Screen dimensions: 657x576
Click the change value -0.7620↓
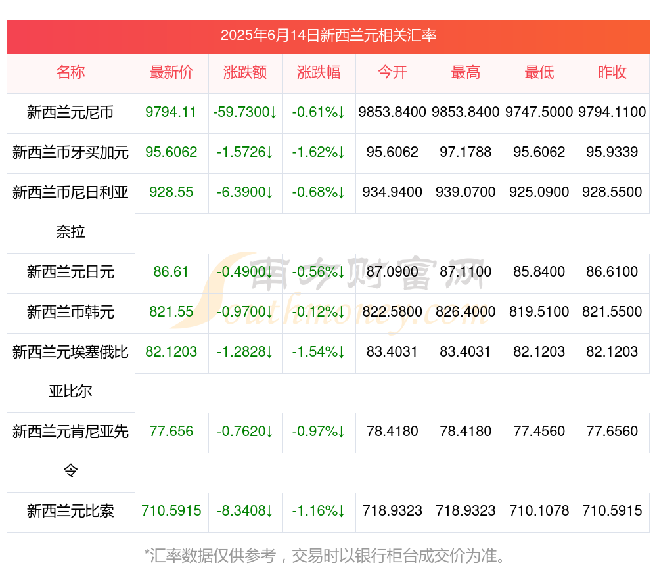coord(244,431)
